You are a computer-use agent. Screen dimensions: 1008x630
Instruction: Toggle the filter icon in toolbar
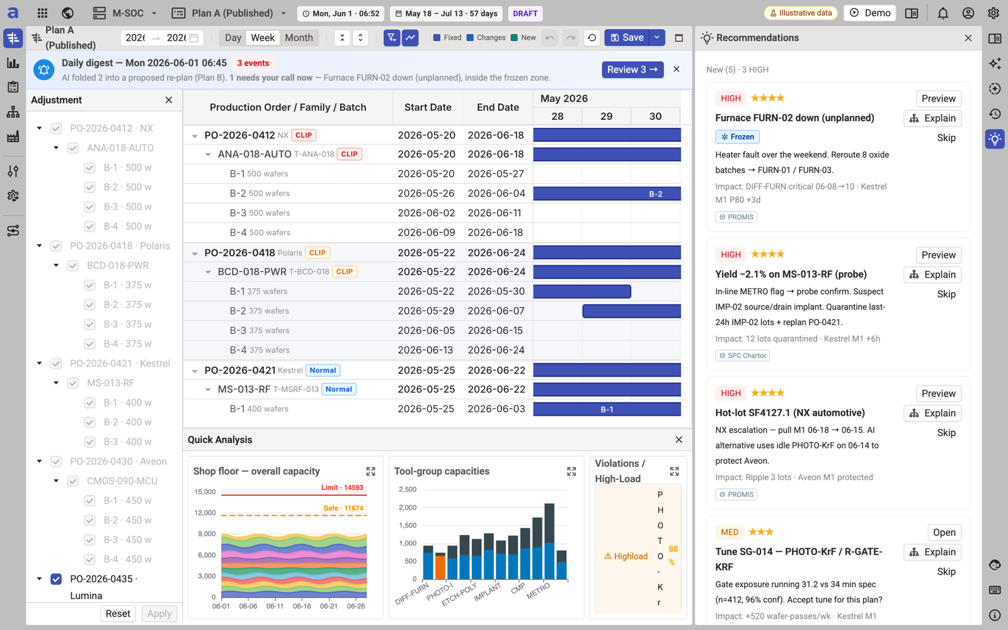click(x=392, y=38)
